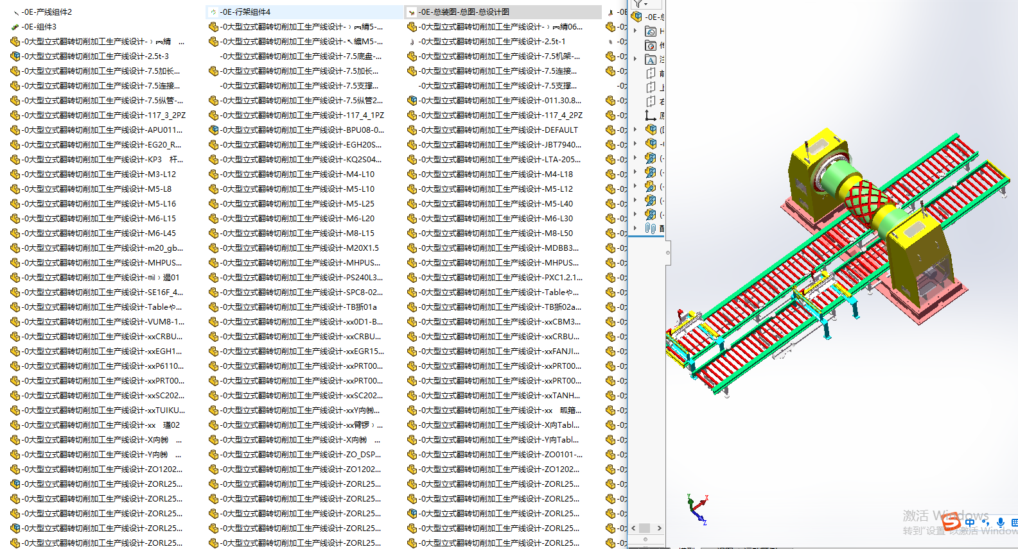
Task: Toggle Sogou Chinese/English input mode
Action: coord(970,523)
